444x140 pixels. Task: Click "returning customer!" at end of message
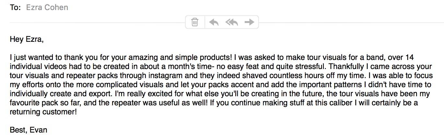44,112
